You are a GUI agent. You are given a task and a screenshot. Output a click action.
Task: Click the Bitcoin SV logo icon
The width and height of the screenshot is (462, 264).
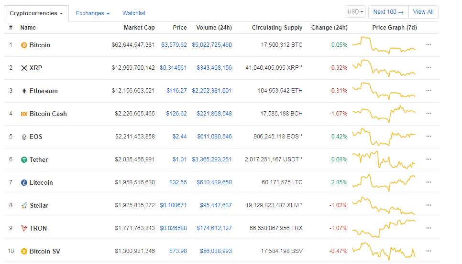coord(24,252)
